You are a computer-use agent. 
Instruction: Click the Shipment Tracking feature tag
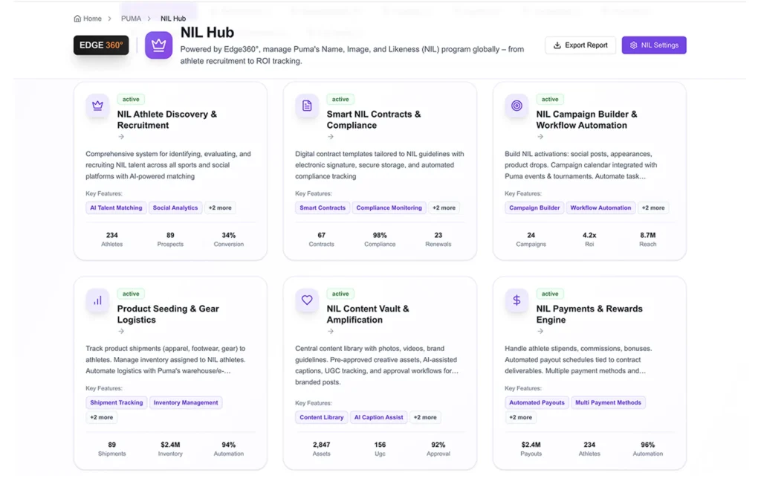pyautogui.click(x=117, y=402)
